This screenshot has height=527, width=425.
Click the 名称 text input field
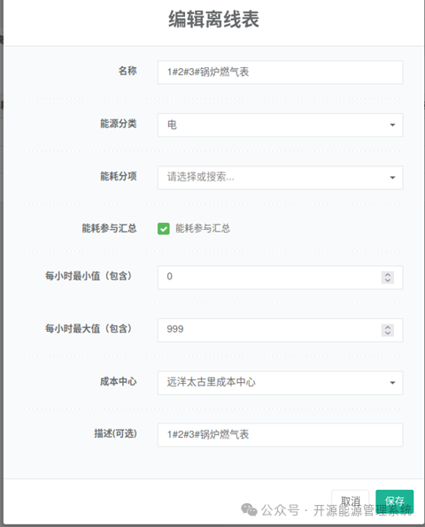coord(280,73)
